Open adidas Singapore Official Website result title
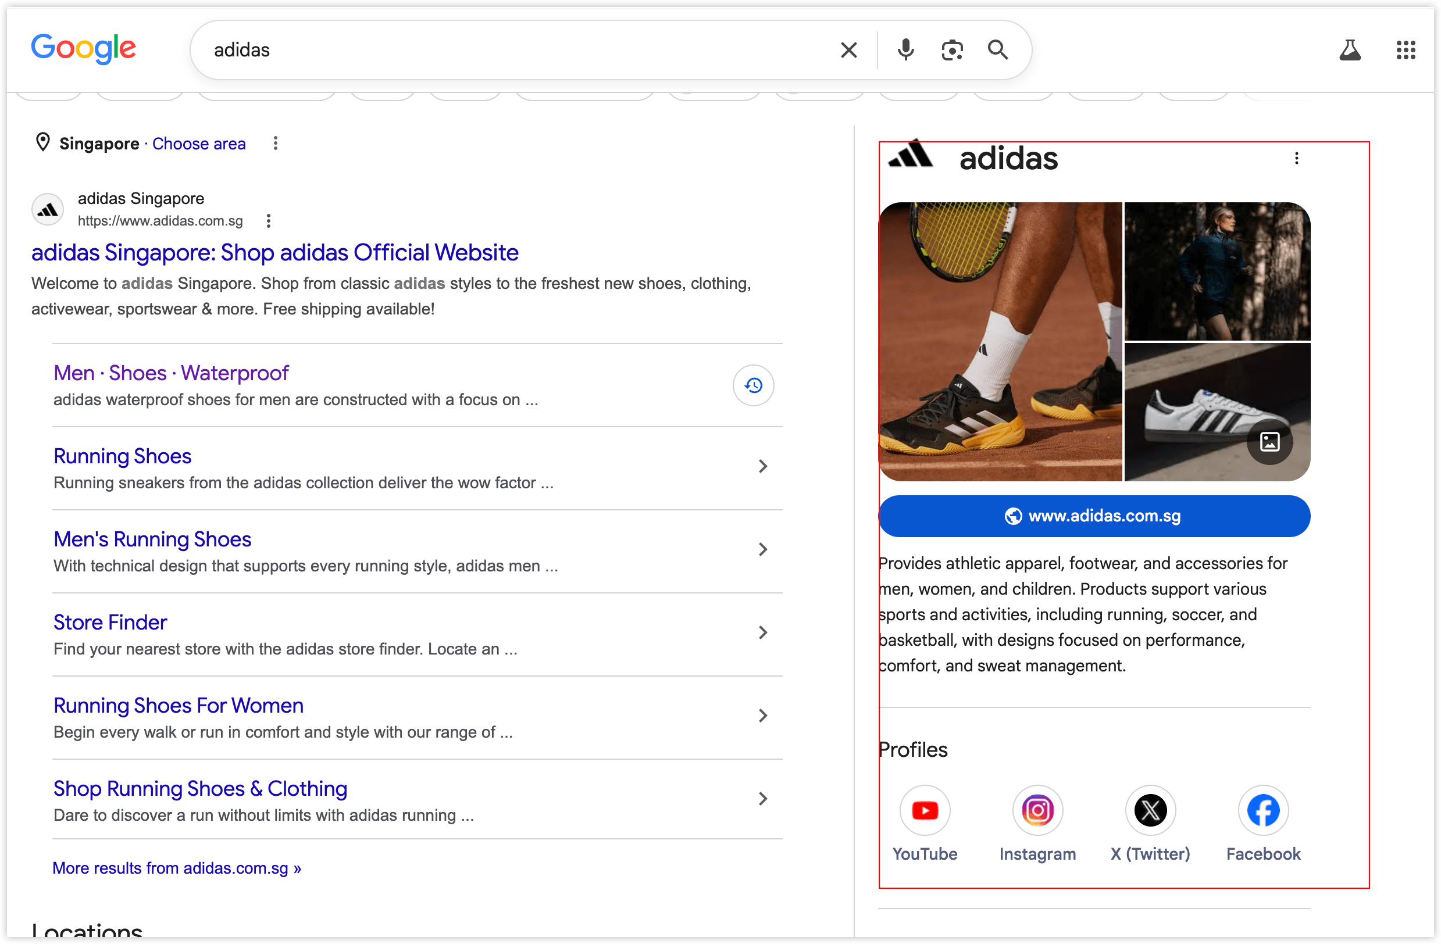This screenshot has height=944, width=1441. tap(275, 252)
